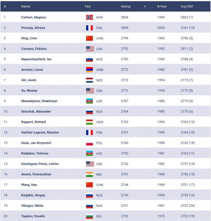This screenshot has width=211, height=221.
Task: Sort table by Rating column header
Action: 125,6
